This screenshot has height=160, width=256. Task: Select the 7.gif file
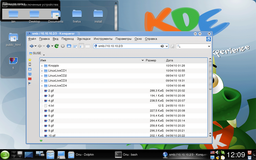click(51, 121)
